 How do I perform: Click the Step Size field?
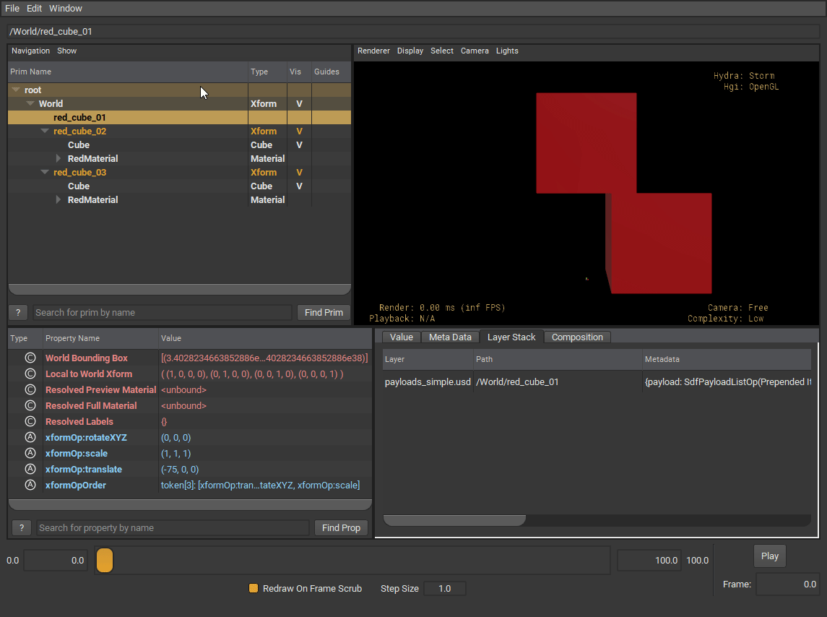445,589
